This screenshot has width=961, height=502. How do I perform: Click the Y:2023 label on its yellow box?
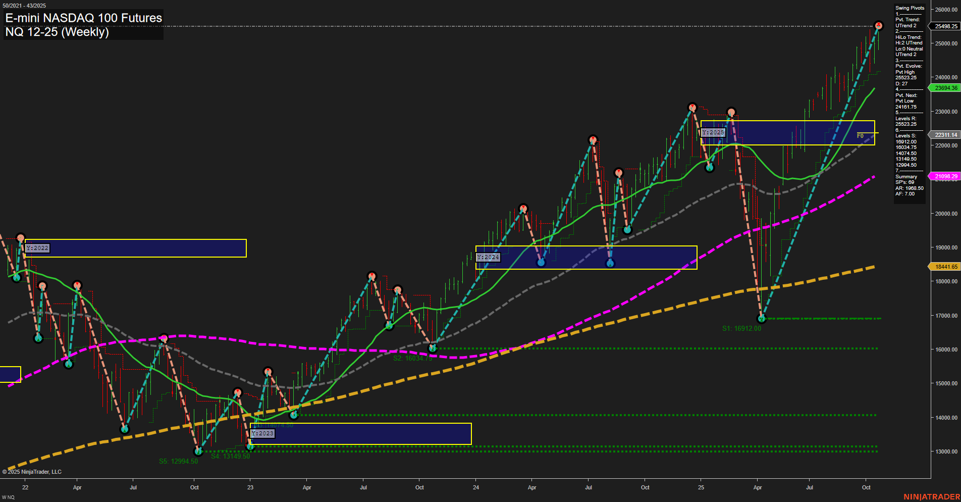pos(262,433)
